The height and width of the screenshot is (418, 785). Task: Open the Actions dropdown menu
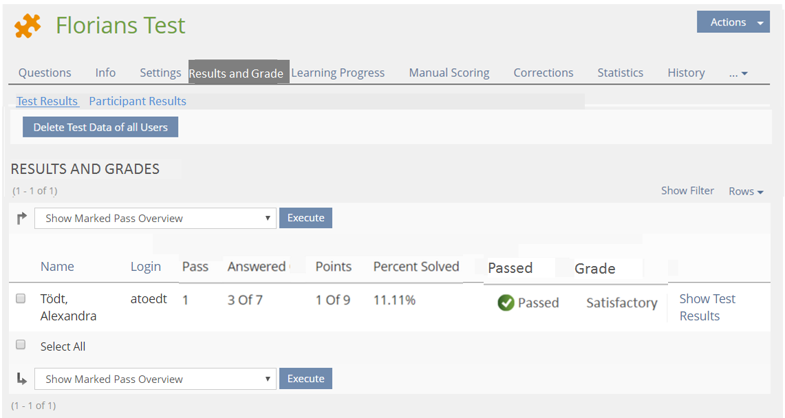(x=733, y=22)
